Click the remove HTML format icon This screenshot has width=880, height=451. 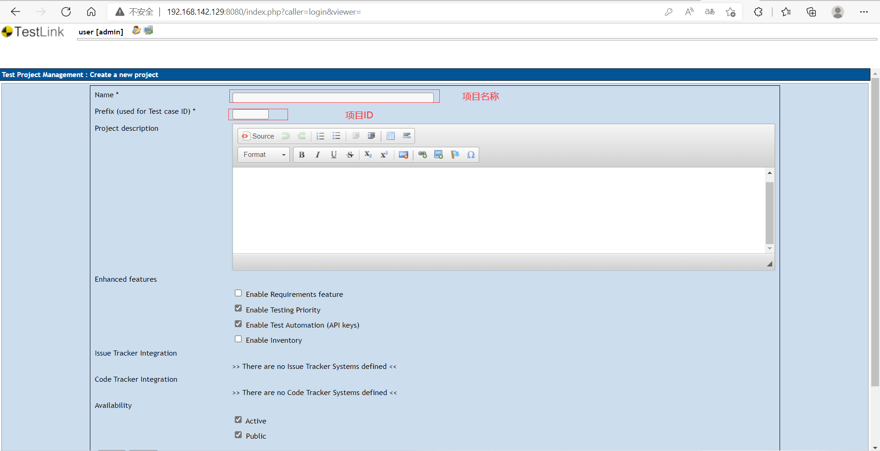click(404, 155)
